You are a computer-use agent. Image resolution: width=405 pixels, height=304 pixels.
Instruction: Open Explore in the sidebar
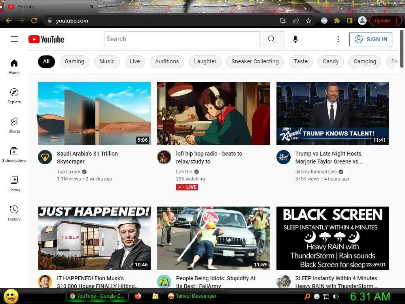tap(14, 96)
